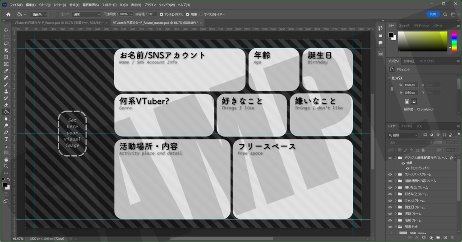Select the Lasso tool
Image resolution: width=462 pixels, height=242 pixels.
(6, 44)
